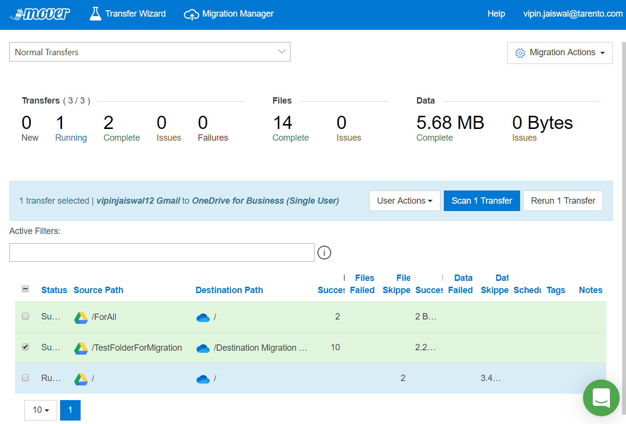Select the Migration Manager cloud icon
Viewport: 626px width, 424px height.
coord(192,13)
